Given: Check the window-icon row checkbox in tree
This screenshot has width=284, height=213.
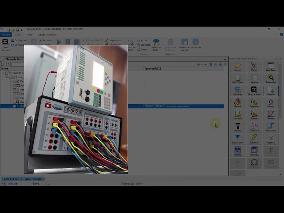Looking at the screenshot, I should (15, 86).
